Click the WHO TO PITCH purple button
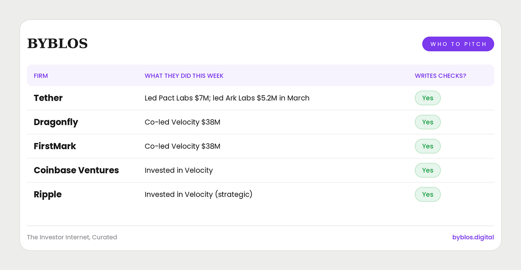 point(458,44)
